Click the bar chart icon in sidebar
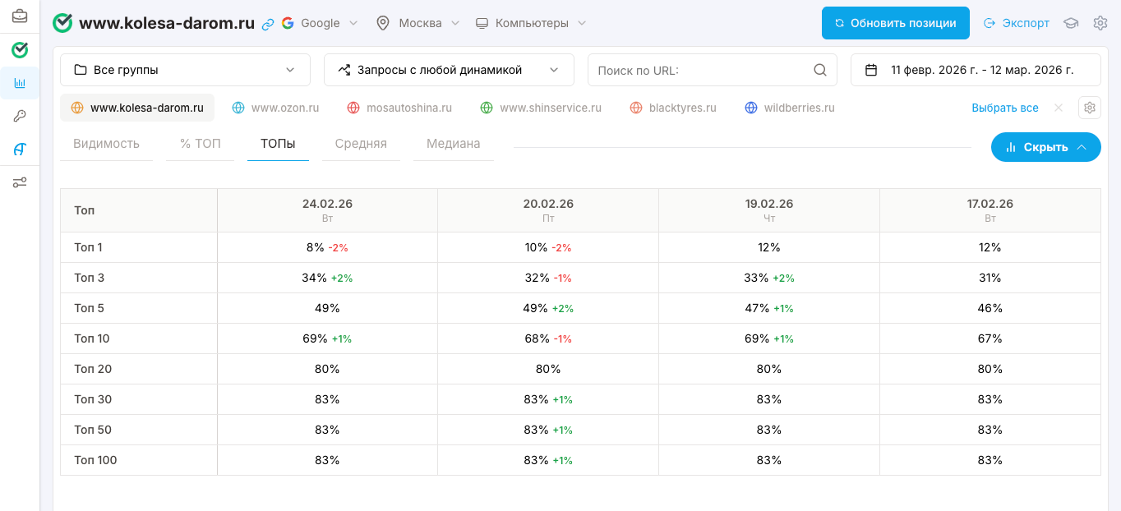The height and width of the screenshot is (511, 1121). coord(20,83)
